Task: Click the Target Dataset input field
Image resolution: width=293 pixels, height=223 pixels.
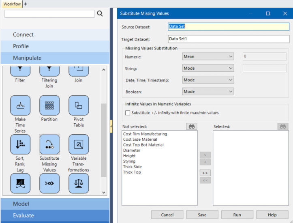Action: tap(228, 39)
